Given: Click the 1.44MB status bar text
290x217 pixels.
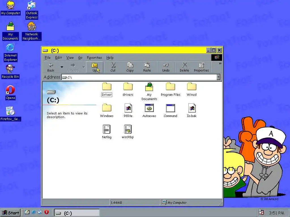Looking at the screenshot, I should pyautogui.click(x=116, y=203).
